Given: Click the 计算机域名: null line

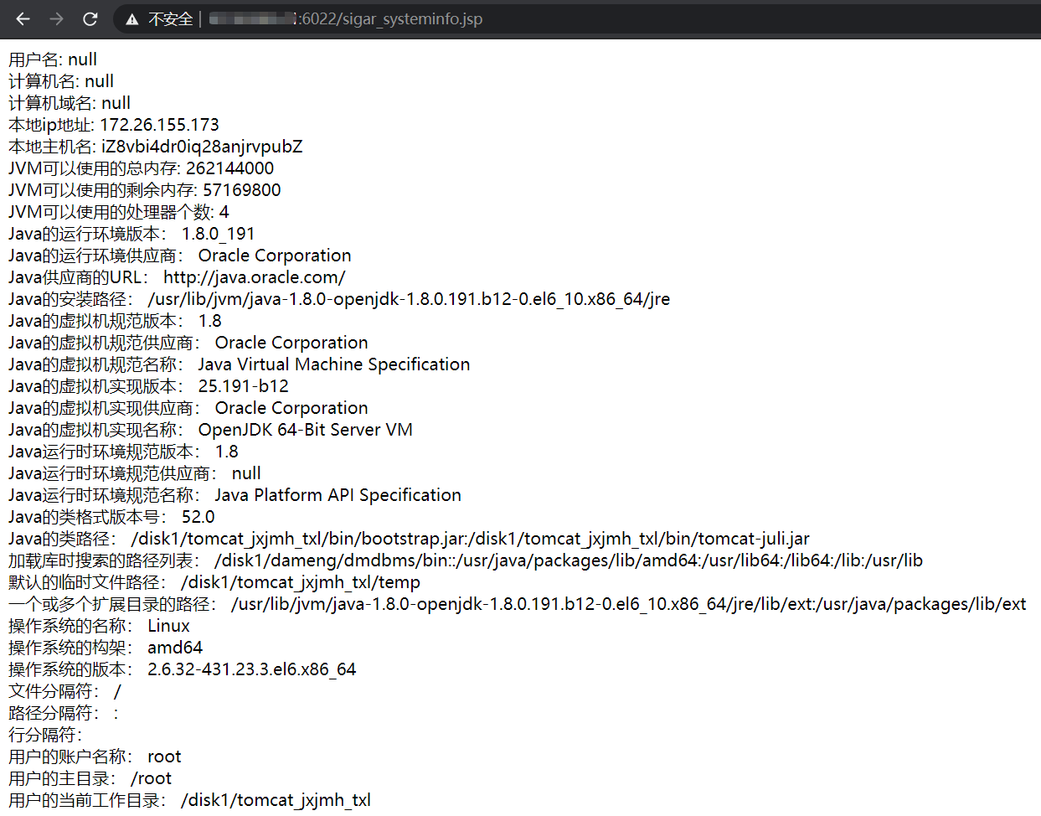Looking at the screenshot, I should point(70,103).
